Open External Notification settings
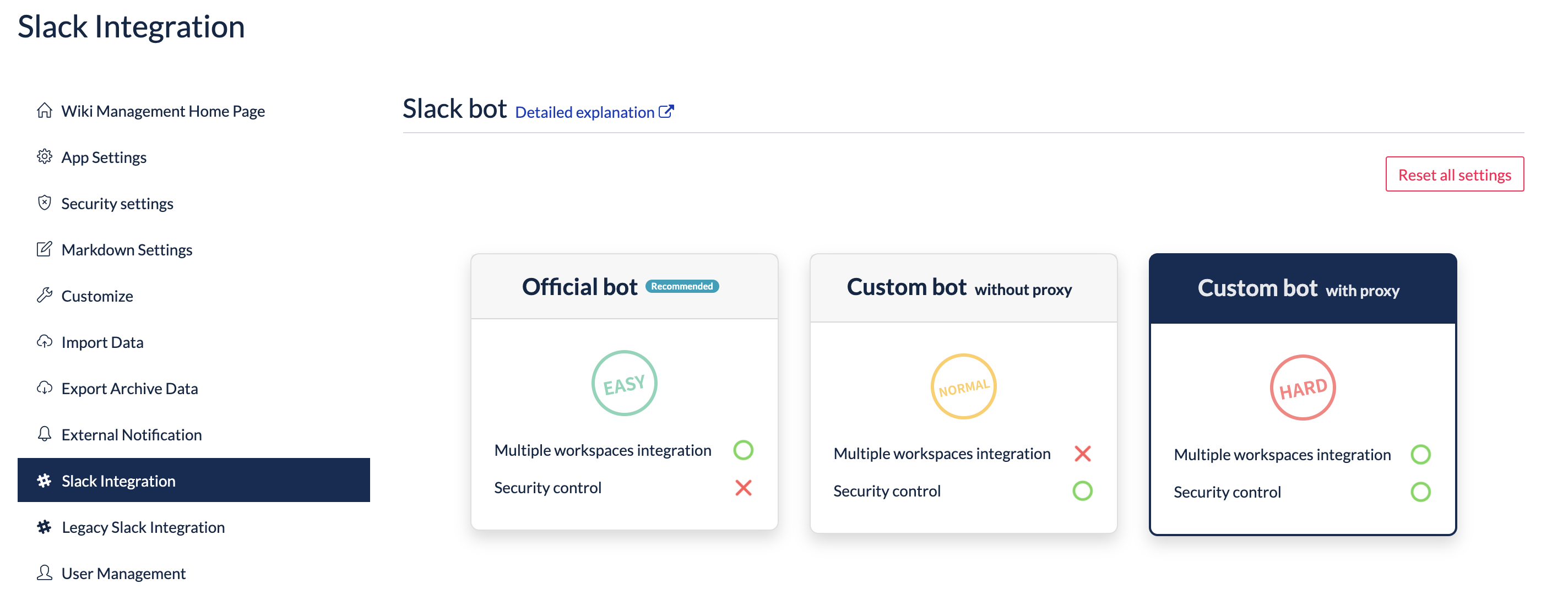 [x=194, y=434]
